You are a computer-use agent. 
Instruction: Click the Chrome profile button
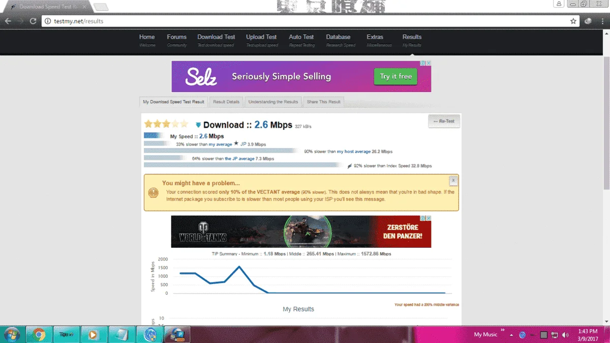[559, 4]
